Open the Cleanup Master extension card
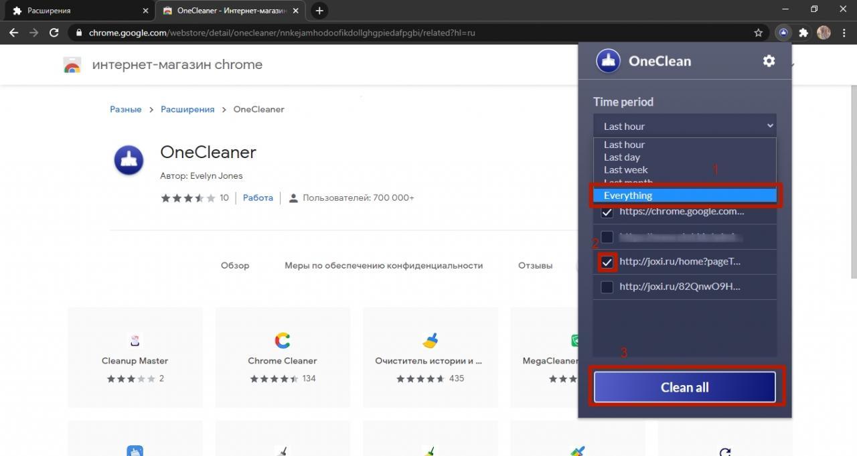Screen dimensions: 857x456 click(135, 357)
